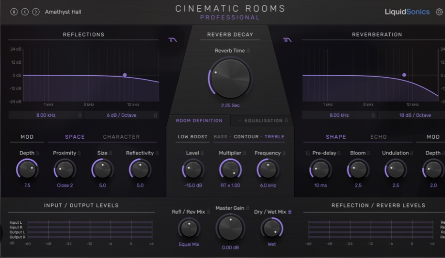Select the ROOM DEFINITION tab
445x258 pixels.
tap(199, 121)
